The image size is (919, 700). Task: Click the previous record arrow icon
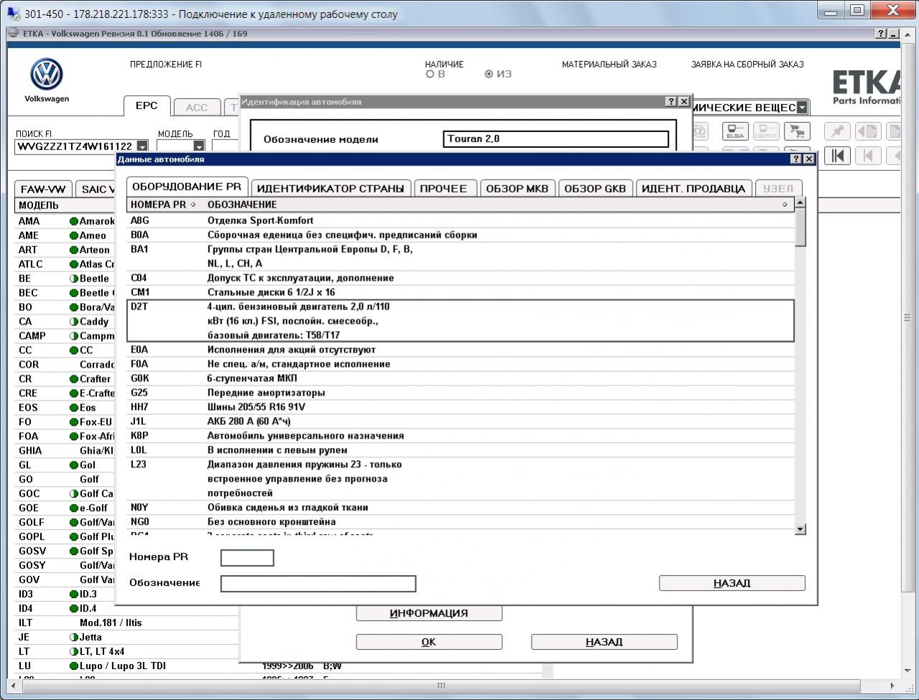(868, 156)
